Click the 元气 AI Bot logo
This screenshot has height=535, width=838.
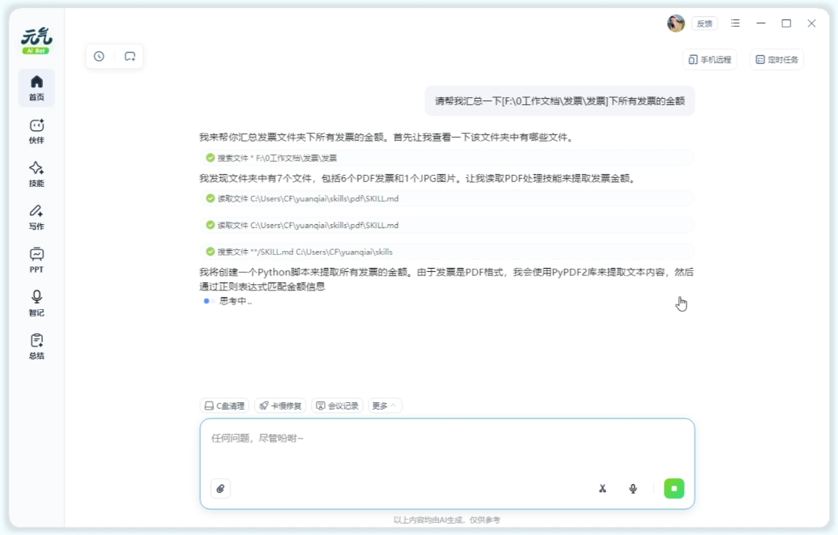(x=36, y=40)
